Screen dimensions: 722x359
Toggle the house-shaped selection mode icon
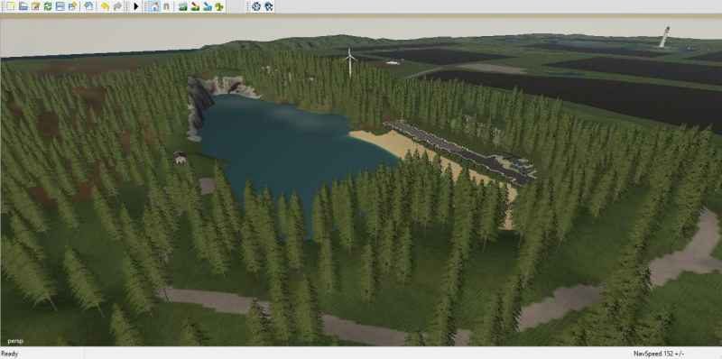tap(154, 6)
